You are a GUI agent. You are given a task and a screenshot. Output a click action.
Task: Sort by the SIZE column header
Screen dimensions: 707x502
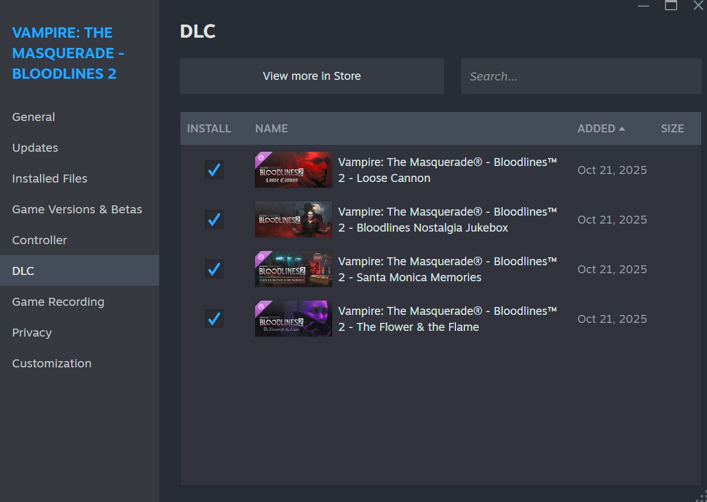point(672,128)
